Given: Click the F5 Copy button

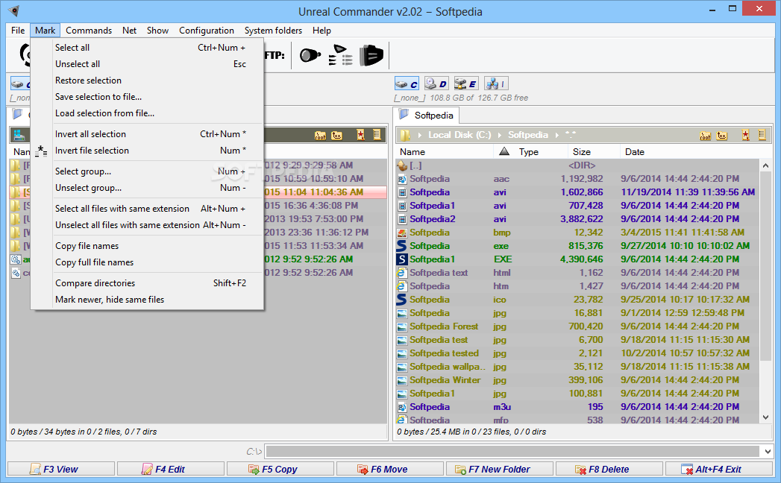Looking at the screenshot, I should 280,469.
